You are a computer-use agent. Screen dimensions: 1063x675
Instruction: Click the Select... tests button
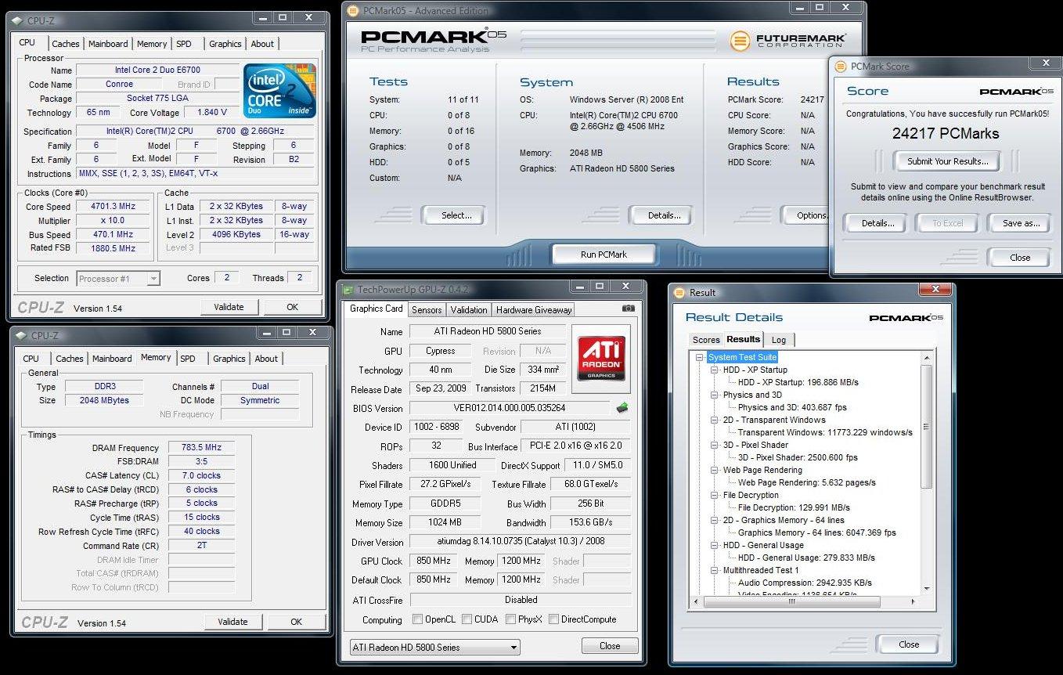[x=456, y=215]
